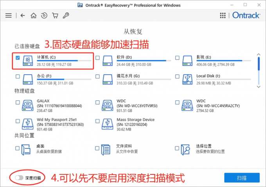Viewport: 266px width, 187px height.
Task: Click the D: drive usage bar
Action: point(144,61)
